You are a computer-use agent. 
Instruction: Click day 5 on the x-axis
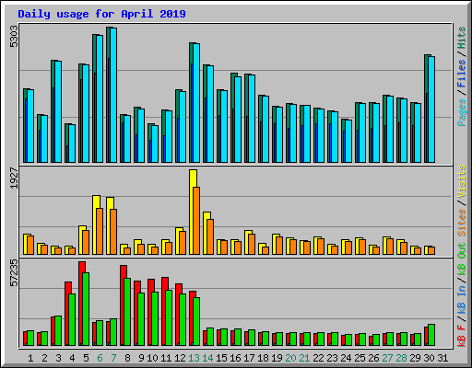coord(86,358)
